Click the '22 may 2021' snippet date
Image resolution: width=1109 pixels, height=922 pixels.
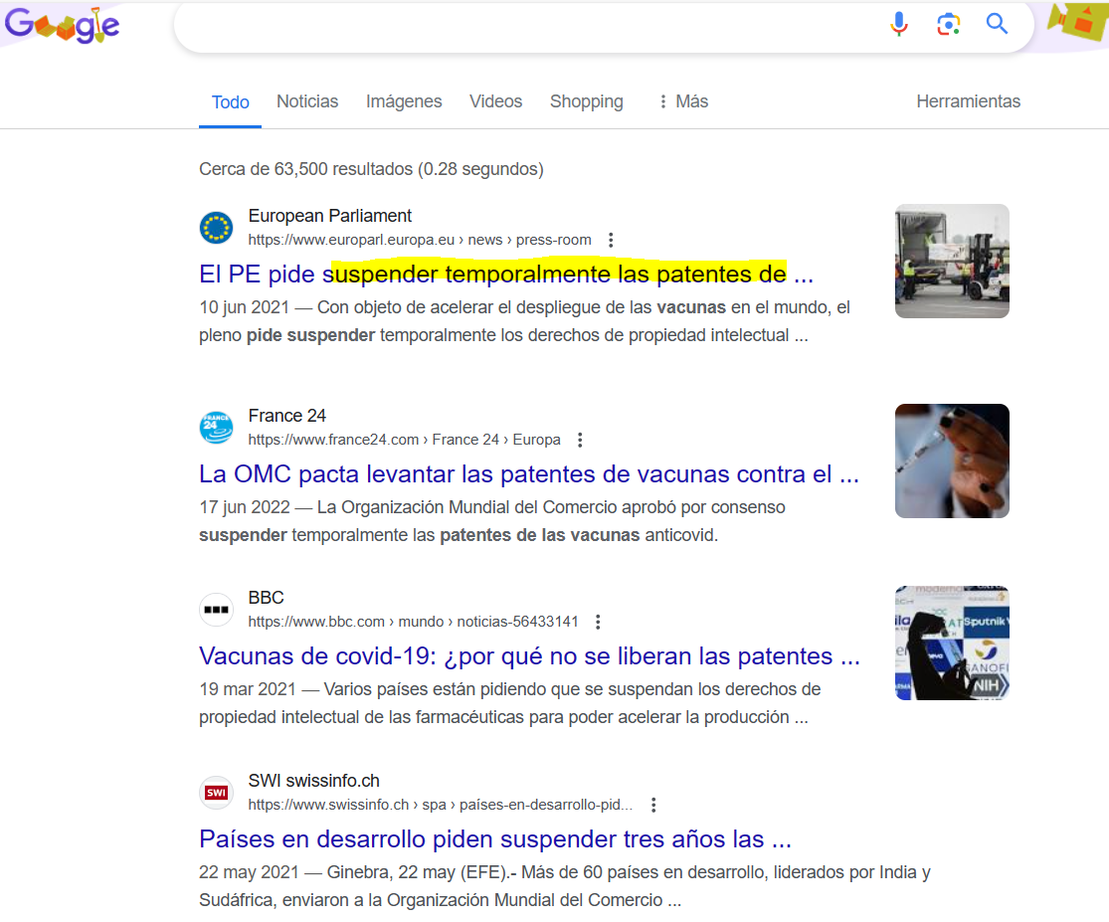249,873
